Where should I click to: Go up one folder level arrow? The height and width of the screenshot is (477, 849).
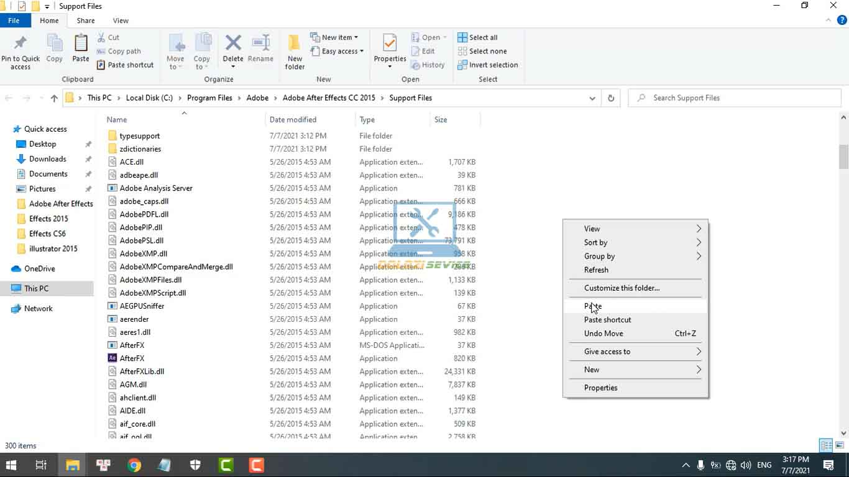click(x=54, y=98)
